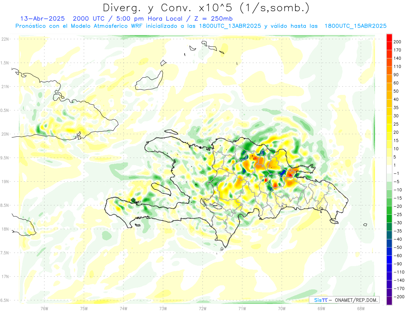Click the colorbar label '-200'
Viewport: 405px width, 313px height.
[399, 297]
